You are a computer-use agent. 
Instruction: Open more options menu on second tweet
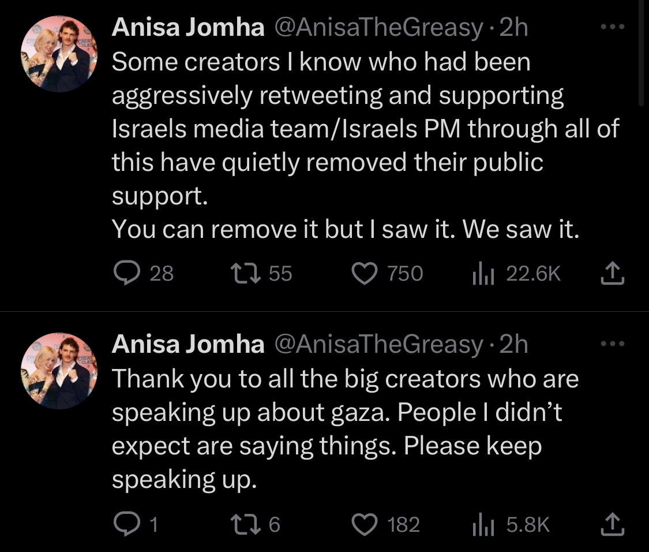(612, 344)
